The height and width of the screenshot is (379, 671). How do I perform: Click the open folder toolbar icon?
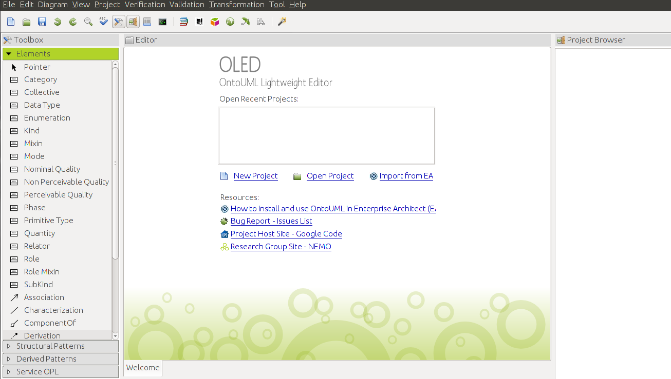pyautogui.click(x=26, y=22)
